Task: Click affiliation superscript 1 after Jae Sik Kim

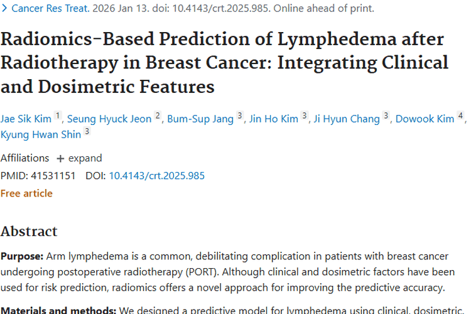Action: click(58, 116)
